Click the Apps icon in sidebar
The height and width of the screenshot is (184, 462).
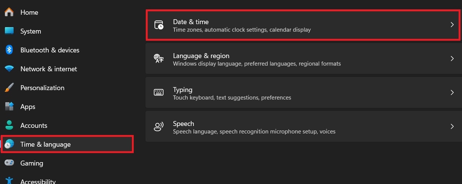tap(9, 106)
